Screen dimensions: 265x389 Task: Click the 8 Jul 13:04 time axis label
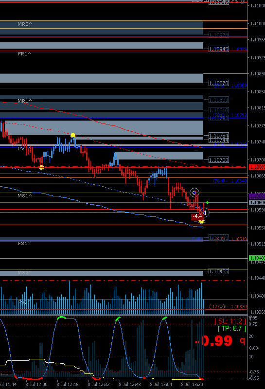point(161,385)
